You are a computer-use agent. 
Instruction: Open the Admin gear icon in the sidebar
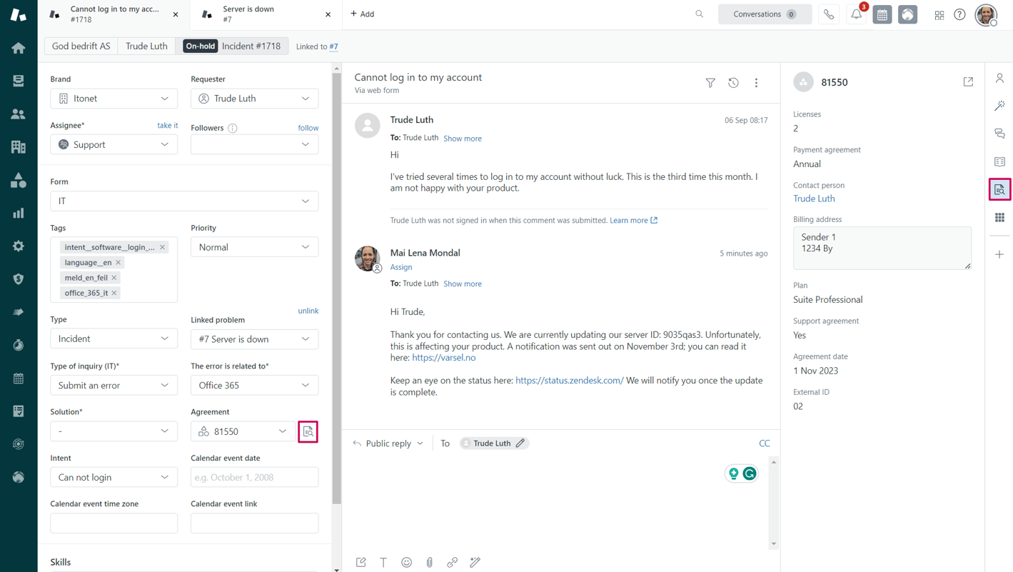point(18,246)
